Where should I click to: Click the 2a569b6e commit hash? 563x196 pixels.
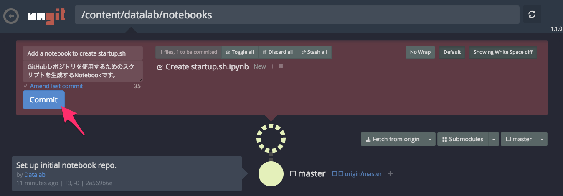point(99,183)
